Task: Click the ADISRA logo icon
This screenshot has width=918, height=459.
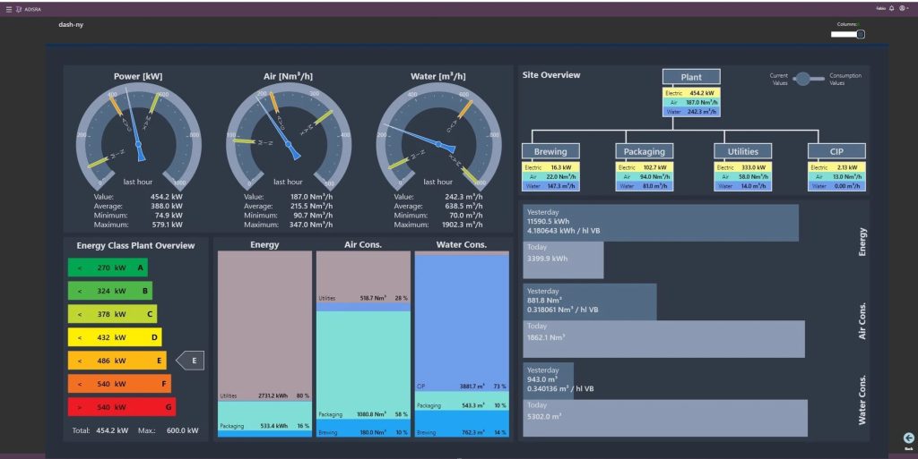Action: [19, 8]
